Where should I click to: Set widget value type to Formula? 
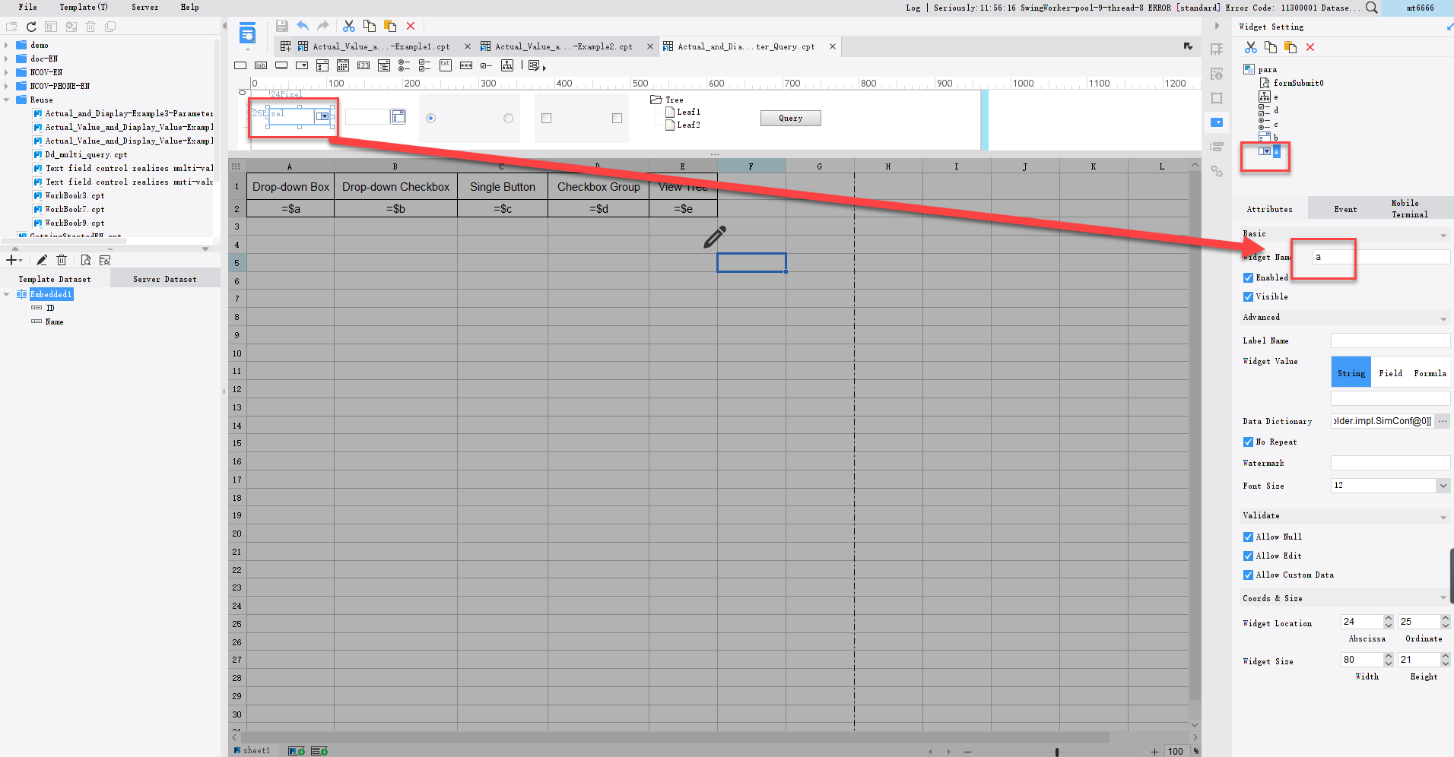pyautogui.click(x=1430, y=373)
